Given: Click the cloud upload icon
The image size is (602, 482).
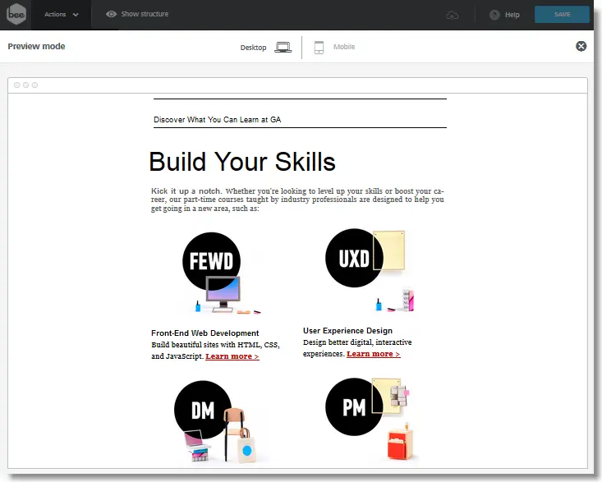Looking at the screenshot, I should [453, 15].
